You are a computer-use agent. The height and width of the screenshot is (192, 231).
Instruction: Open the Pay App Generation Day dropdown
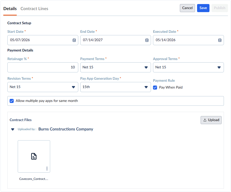click(115, 87)
